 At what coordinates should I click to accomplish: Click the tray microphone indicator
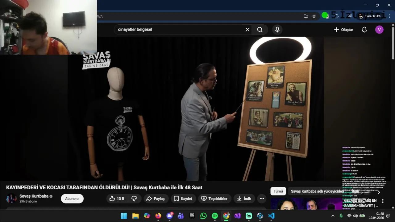click(x=341, y=216)
